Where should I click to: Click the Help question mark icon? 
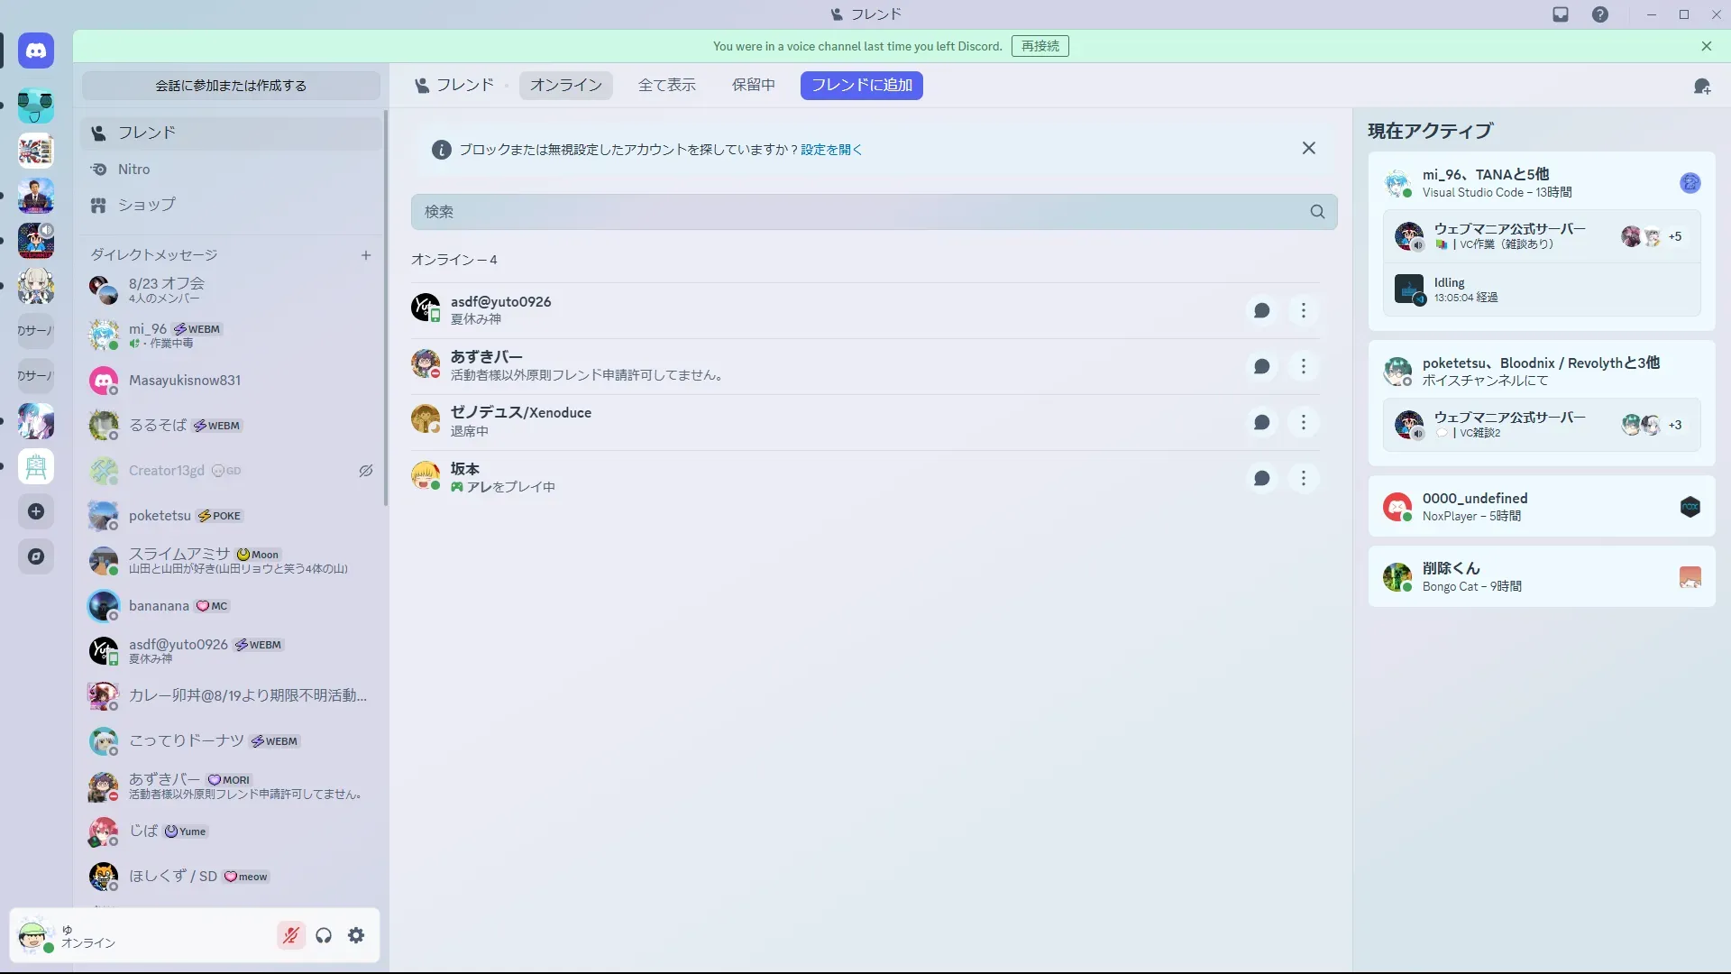point(1599,14)
